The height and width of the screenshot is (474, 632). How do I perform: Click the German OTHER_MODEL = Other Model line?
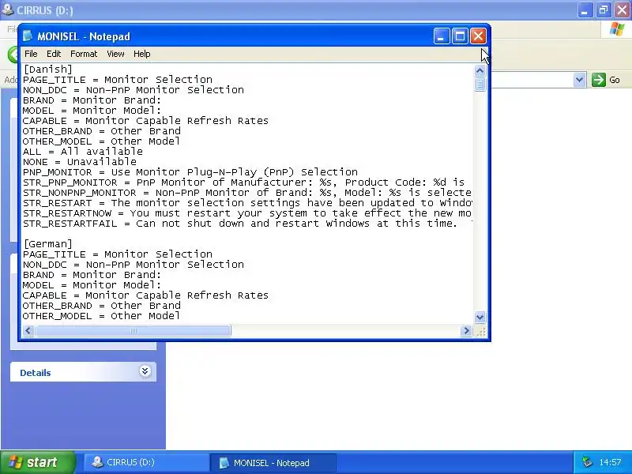click(x=101, y=316)
